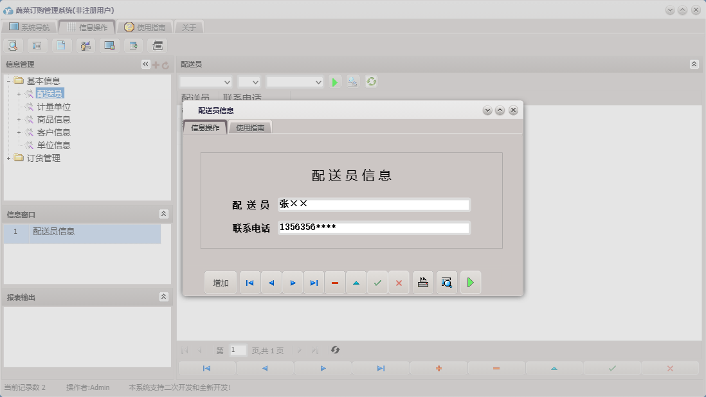
Task: Run the green execute arrow in 配送员 panel
Action: (x=334, y=82)
